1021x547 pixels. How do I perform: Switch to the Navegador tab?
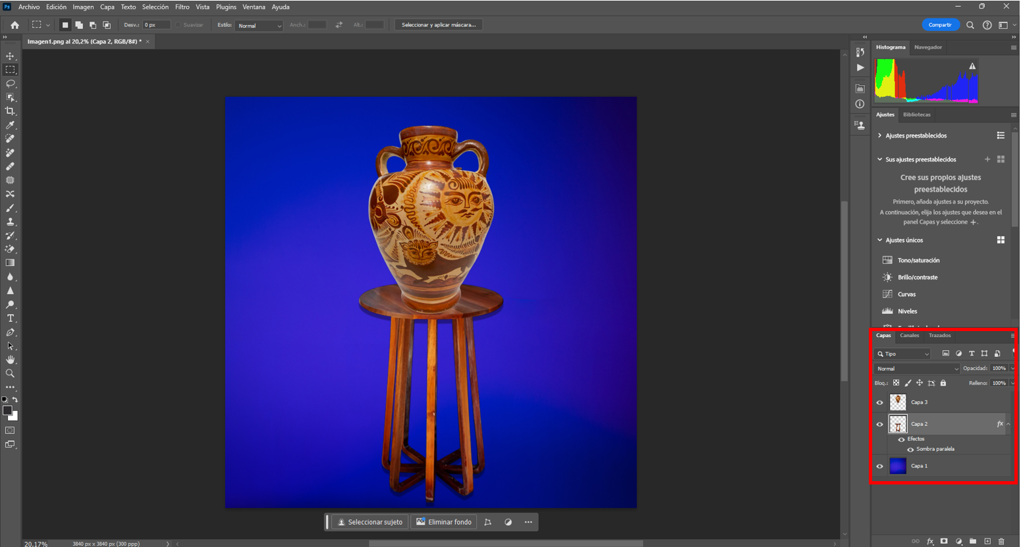click(x=928, y=47)
